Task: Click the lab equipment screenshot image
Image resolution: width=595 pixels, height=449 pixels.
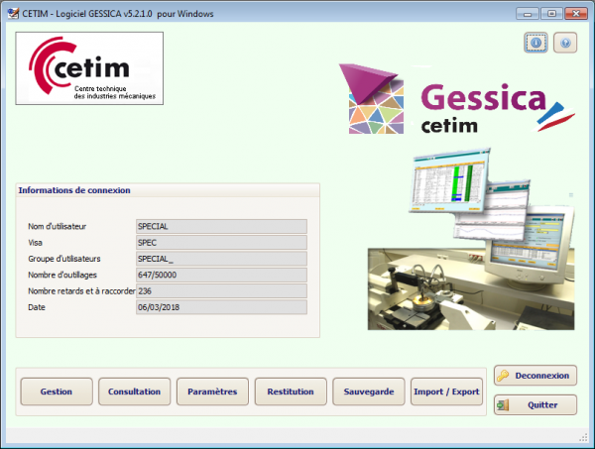Action: point(471,239)
